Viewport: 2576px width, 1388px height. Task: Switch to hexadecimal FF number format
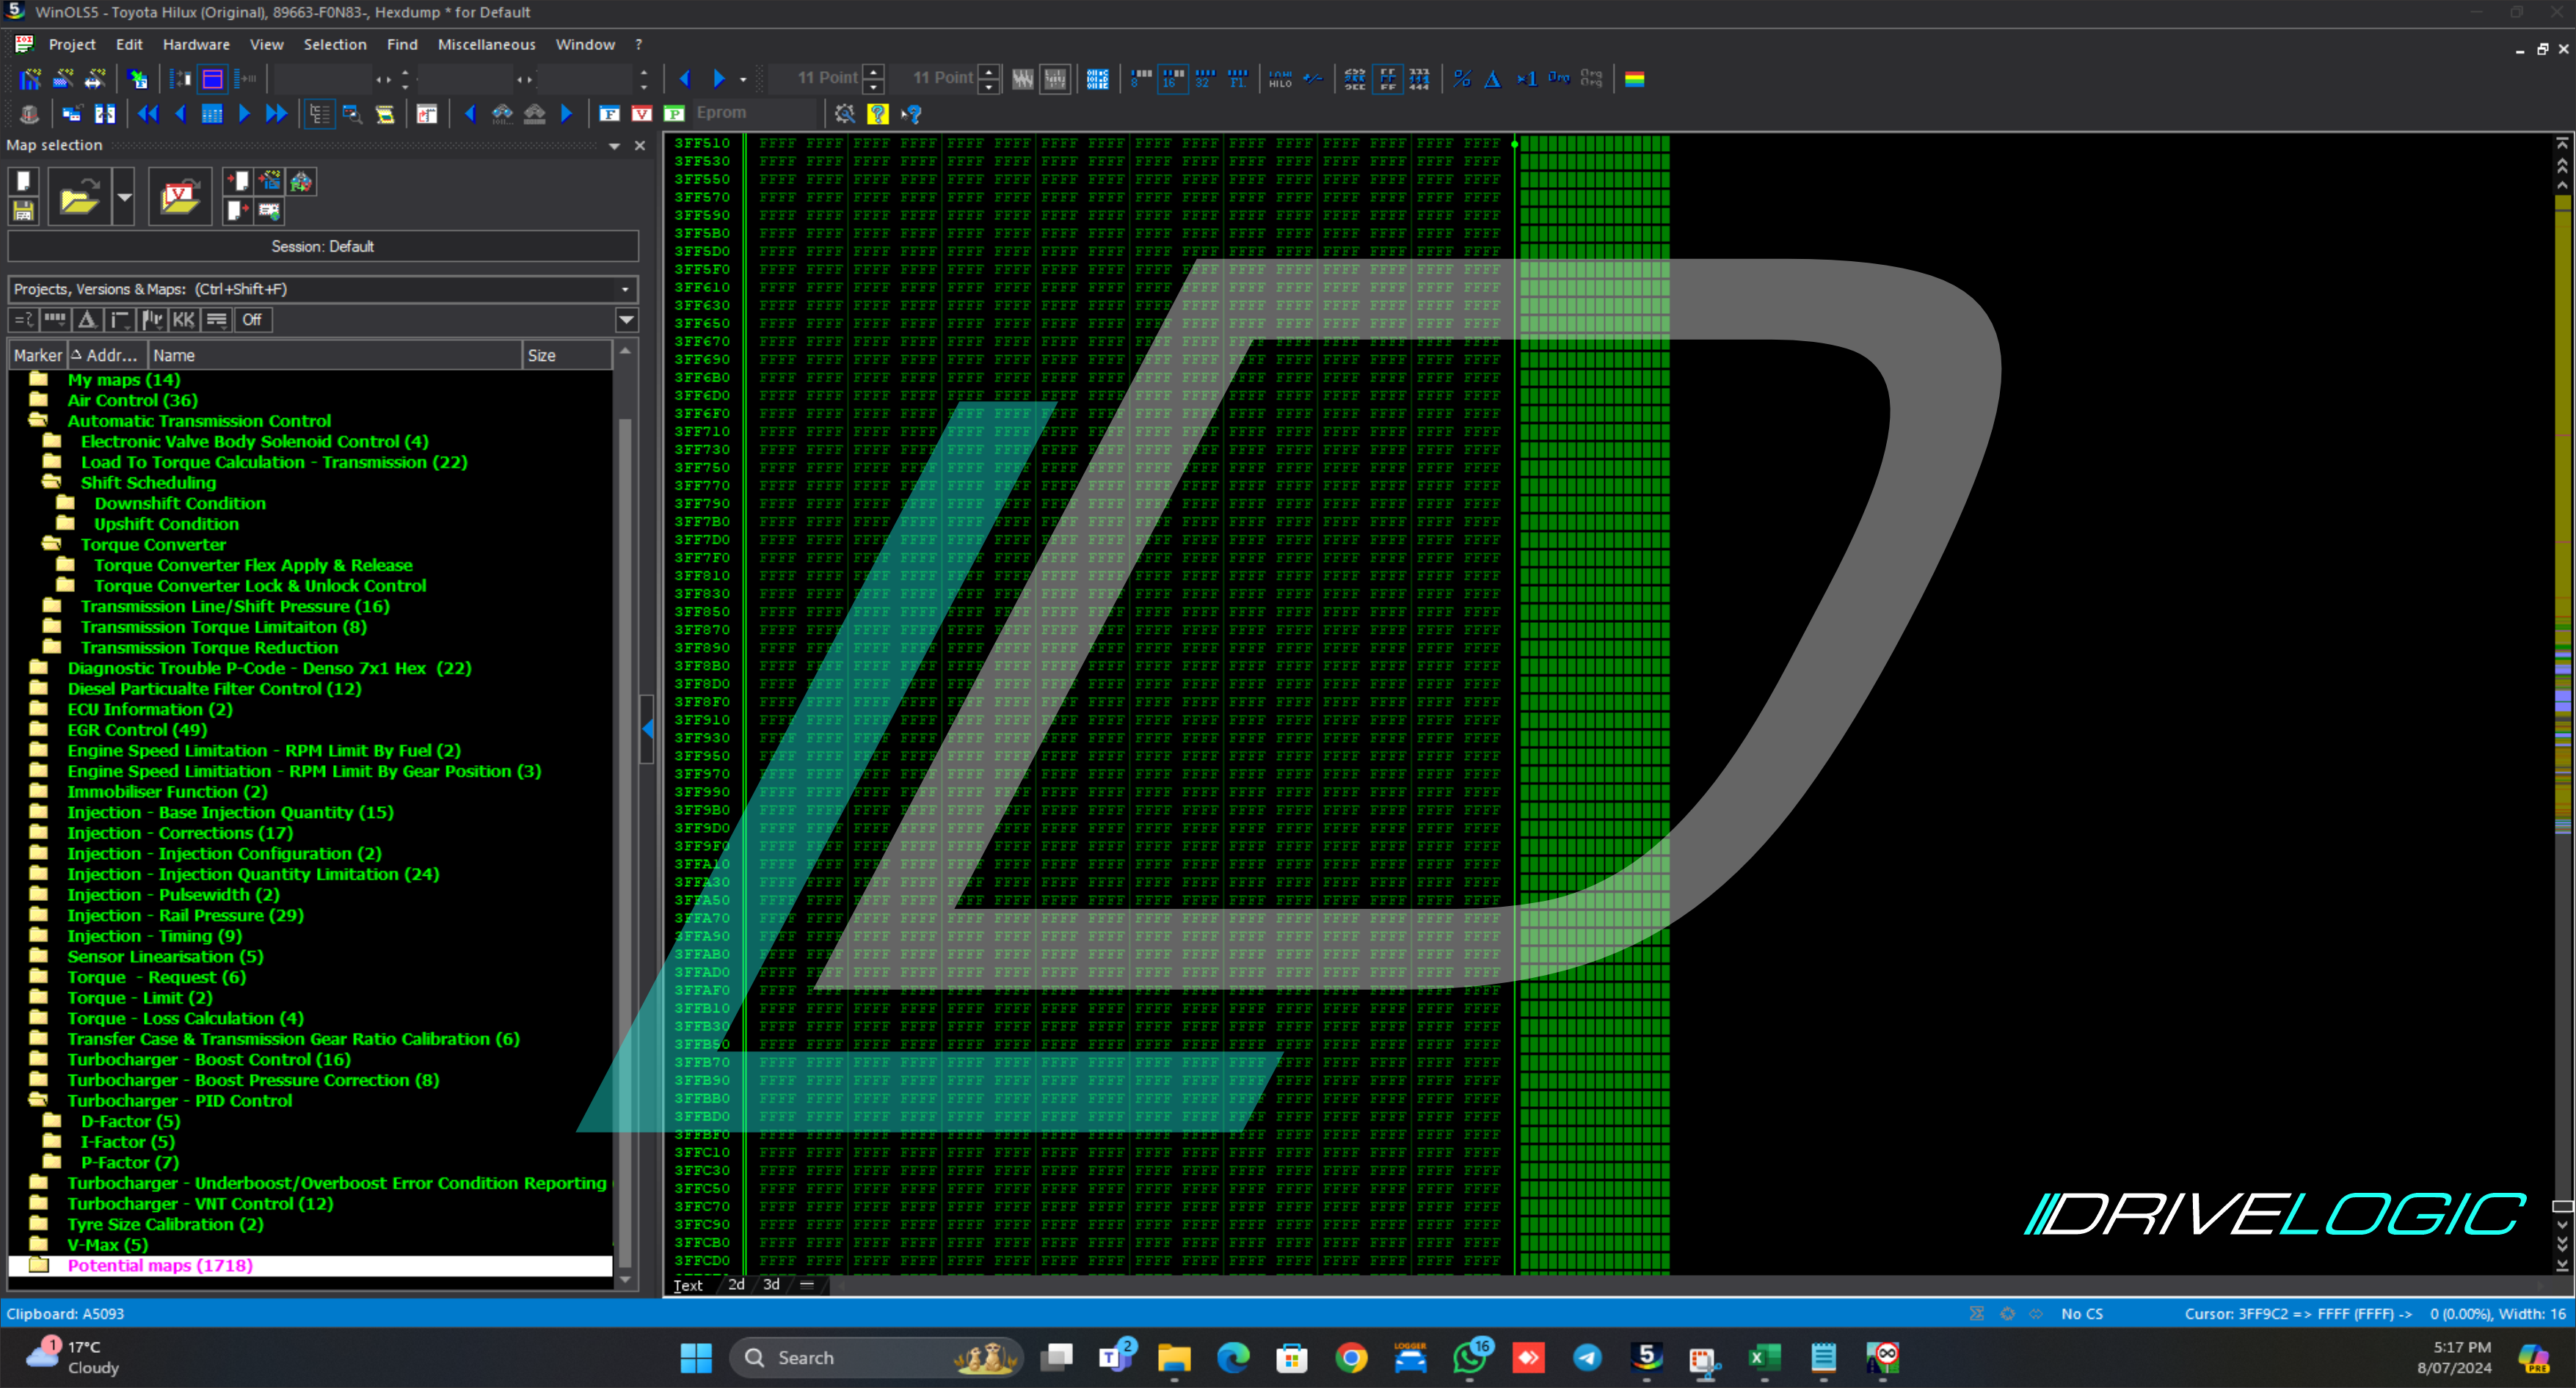1388,79
